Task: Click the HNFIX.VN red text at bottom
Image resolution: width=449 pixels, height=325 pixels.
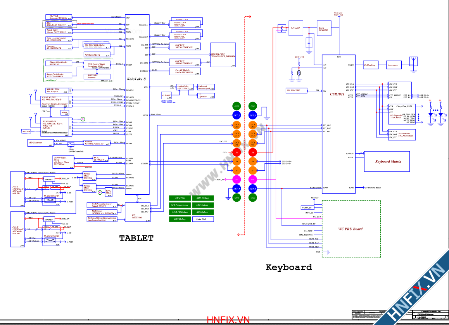Action: point(229,320)
